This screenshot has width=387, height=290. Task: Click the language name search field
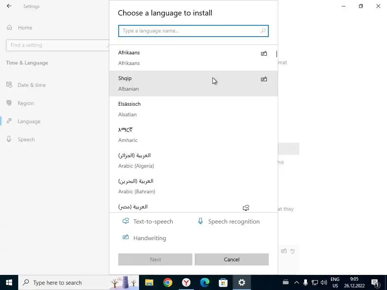(x=193, y=31)
